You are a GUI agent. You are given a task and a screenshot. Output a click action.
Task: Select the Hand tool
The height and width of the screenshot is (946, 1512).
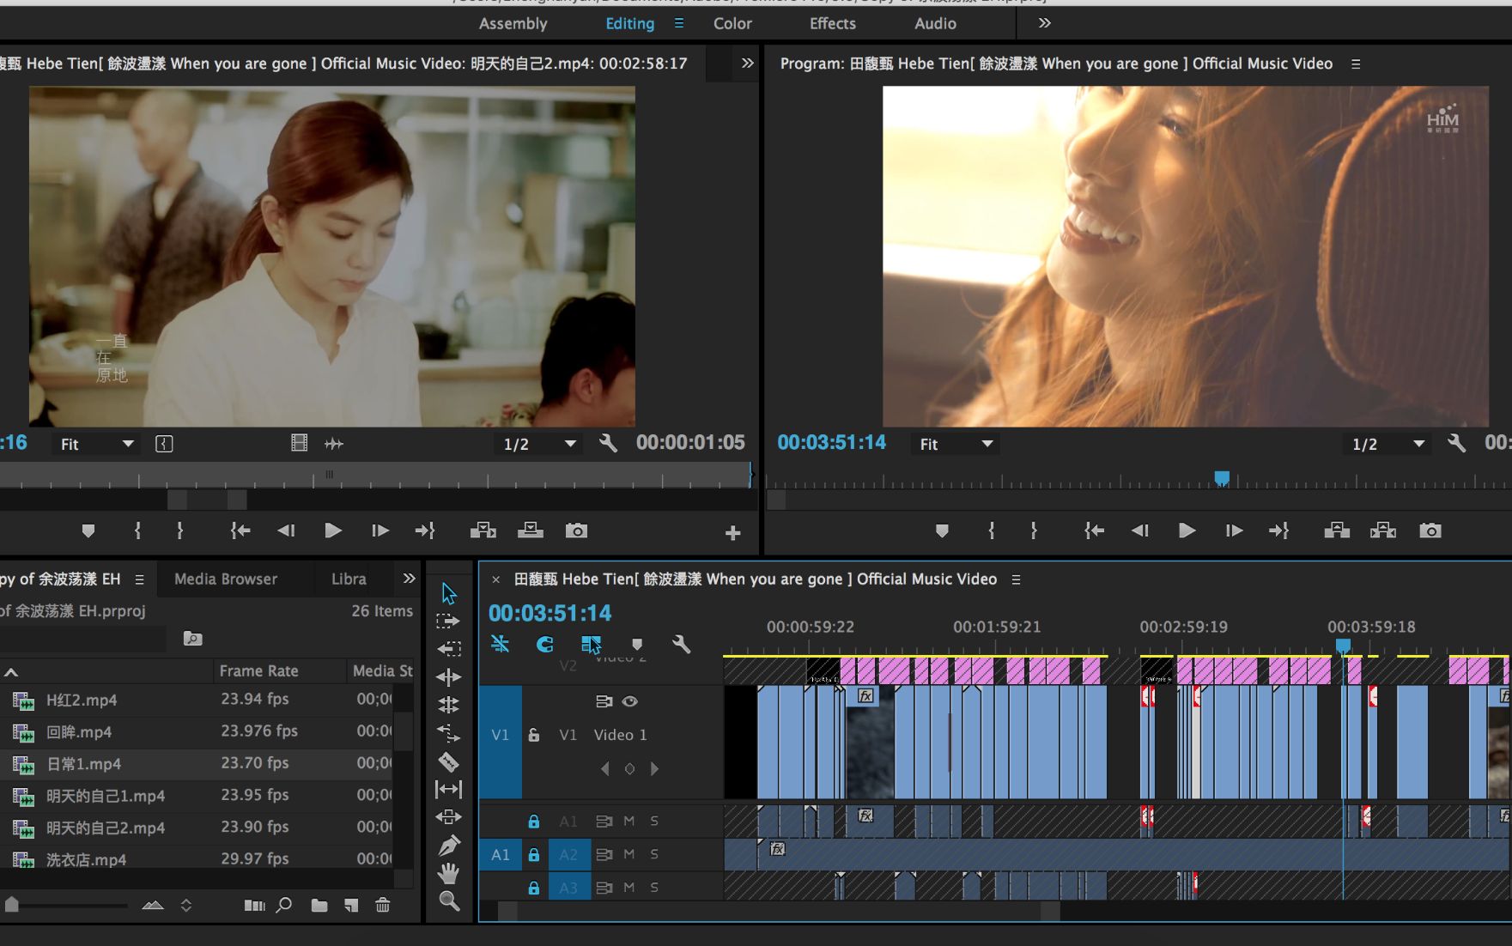pos(448,873)
